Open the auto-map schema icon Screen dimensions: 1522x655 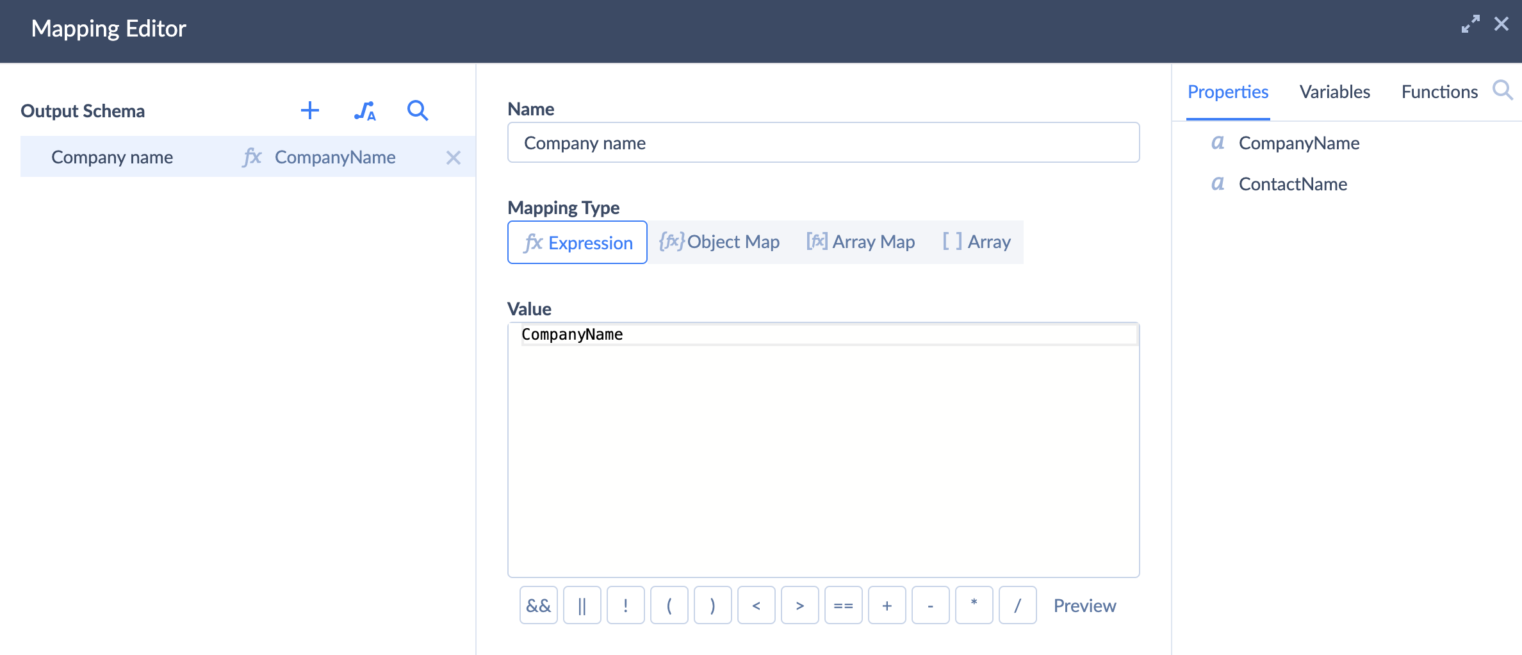point(364,111)
